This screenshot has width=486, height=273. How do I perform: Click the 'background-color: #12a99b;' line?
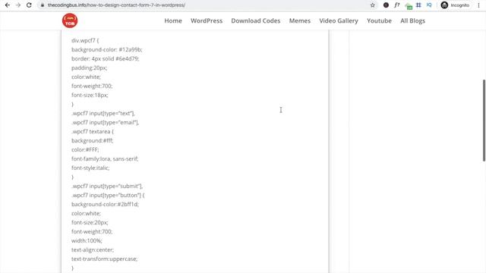(106, 49)
